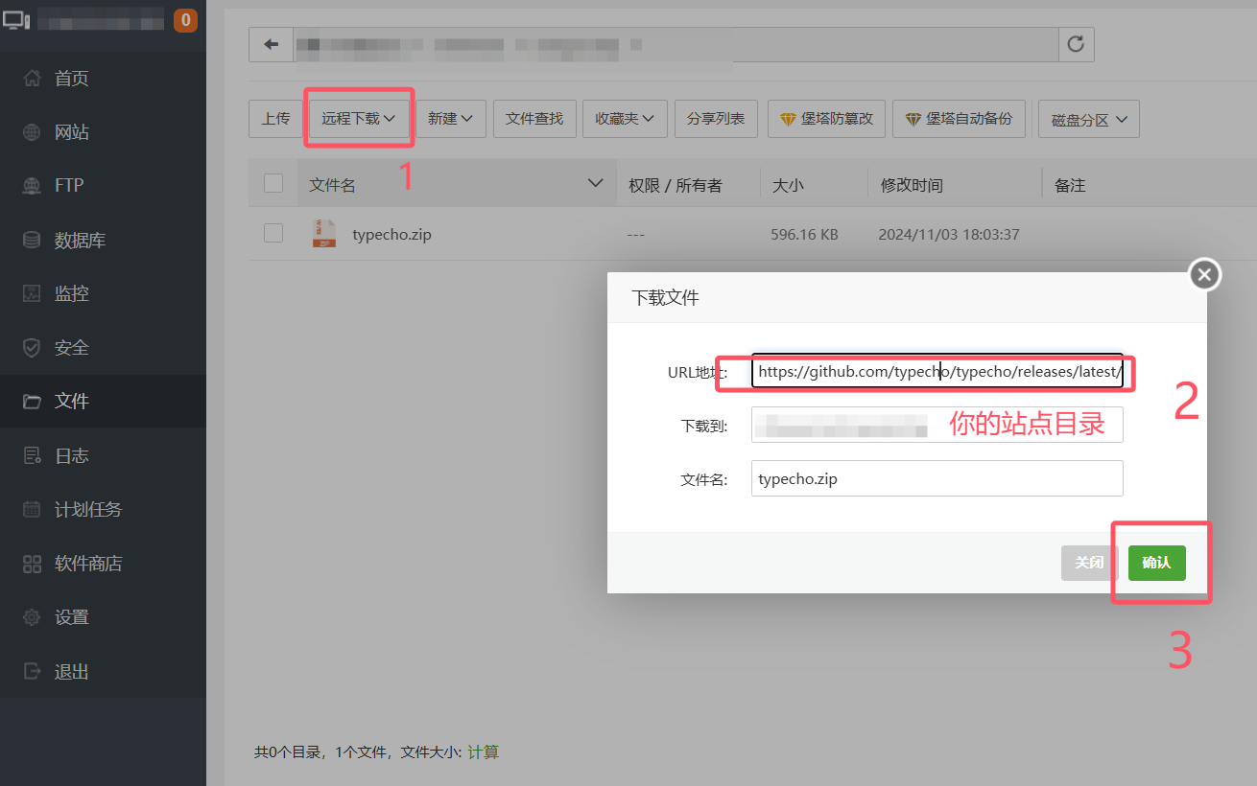Click the 文件查找 button

(x=534, y=119)
